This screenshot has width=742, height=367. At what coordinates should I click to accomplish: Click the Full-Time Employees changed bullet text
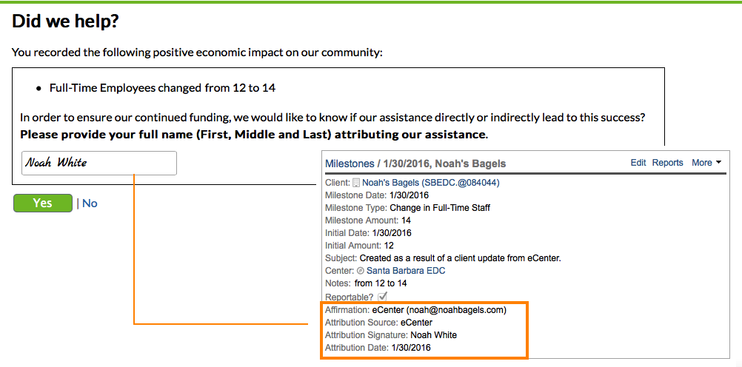(162, 87)
